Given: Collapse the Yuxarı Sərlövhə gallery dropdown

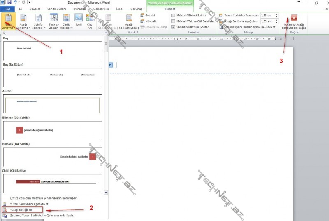Looking at the screenshot, I should (x=9, y=21).
